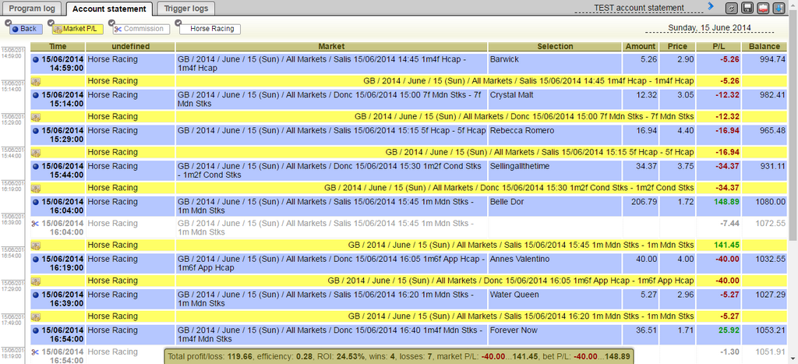Click the 994.74 balance cell
Screen dimensions: 798x364
click(x=764, y=64)
